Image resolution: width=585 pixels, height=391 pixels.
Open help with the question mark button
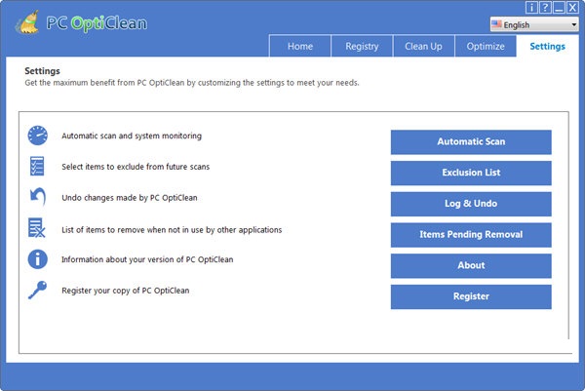point(545,7)
